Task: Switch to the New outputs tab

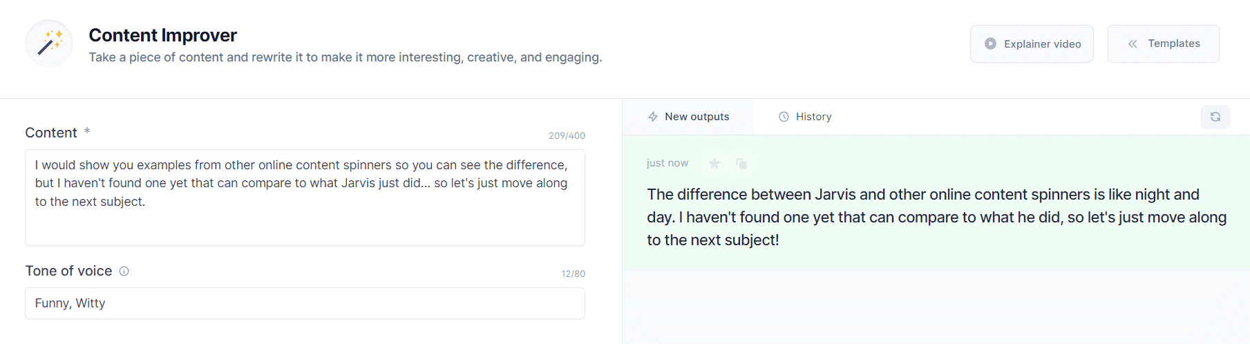Action: pyautogui.click(x=688, y=117)
